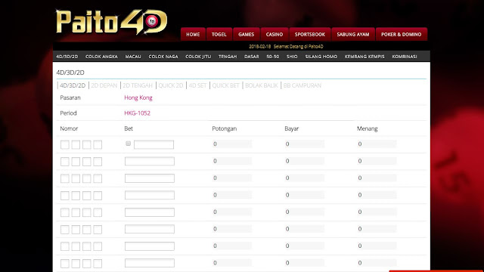Select the COLOK JITU game type

198,57
